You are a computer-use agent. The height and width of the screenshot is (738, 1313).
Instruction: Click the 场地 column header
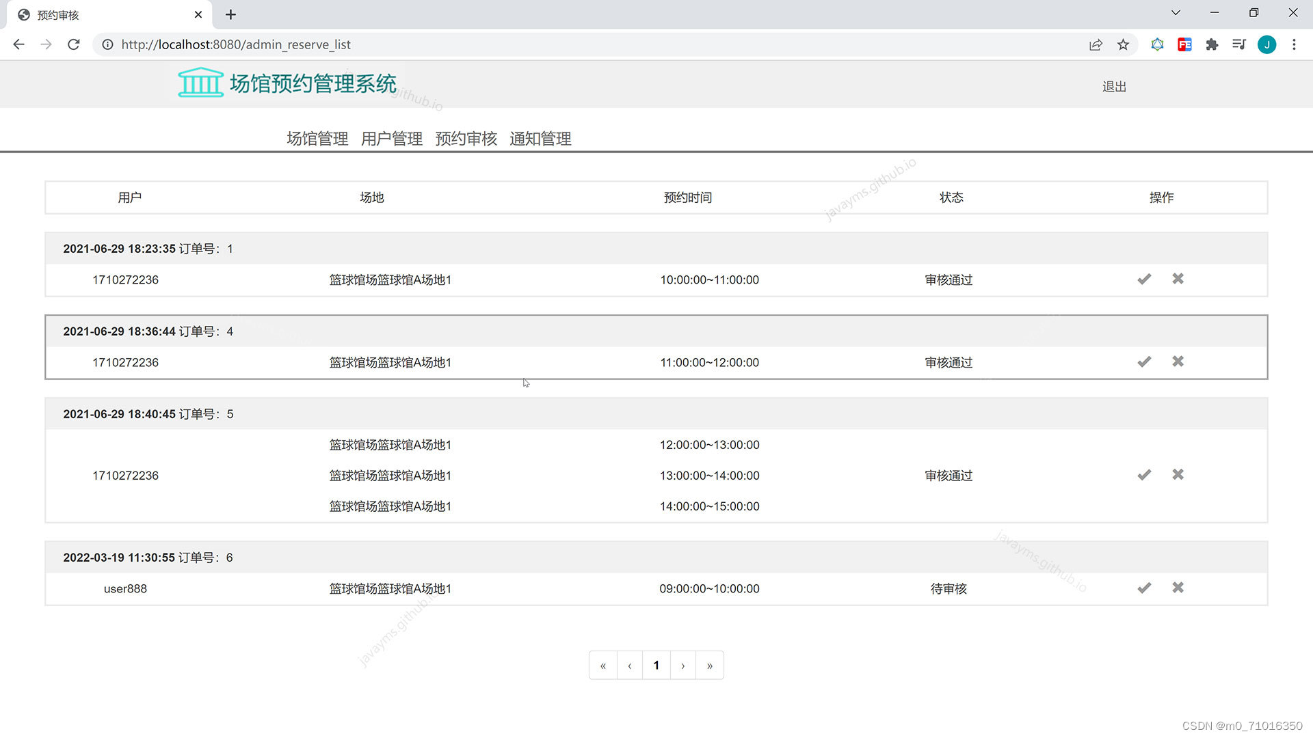(372, 197)
